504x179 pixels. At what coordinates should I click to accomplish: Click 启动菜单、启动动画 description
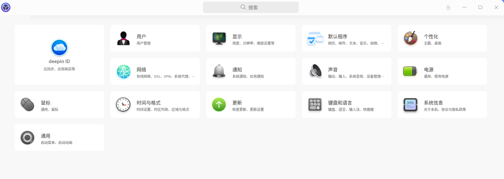coord(56,143)
